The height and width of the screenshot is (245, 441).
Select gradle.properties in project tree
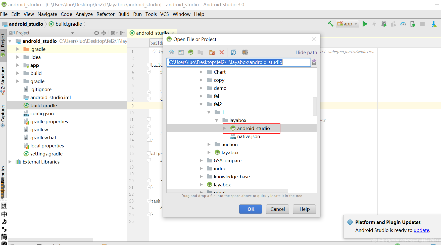click(x=46, y=121)
